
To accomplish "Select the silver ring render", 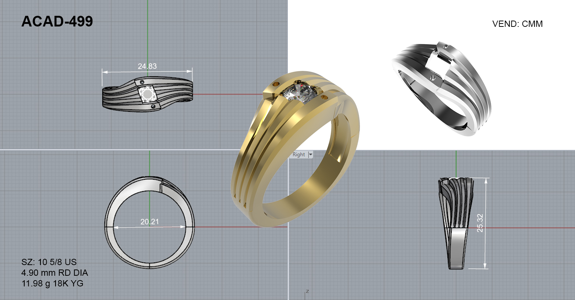I will tap(442, 89).
